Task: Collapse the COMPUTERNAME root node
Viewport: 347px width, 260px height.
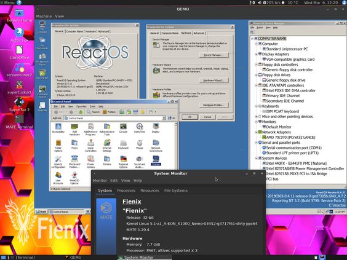Action: click(x=252, y=39)
